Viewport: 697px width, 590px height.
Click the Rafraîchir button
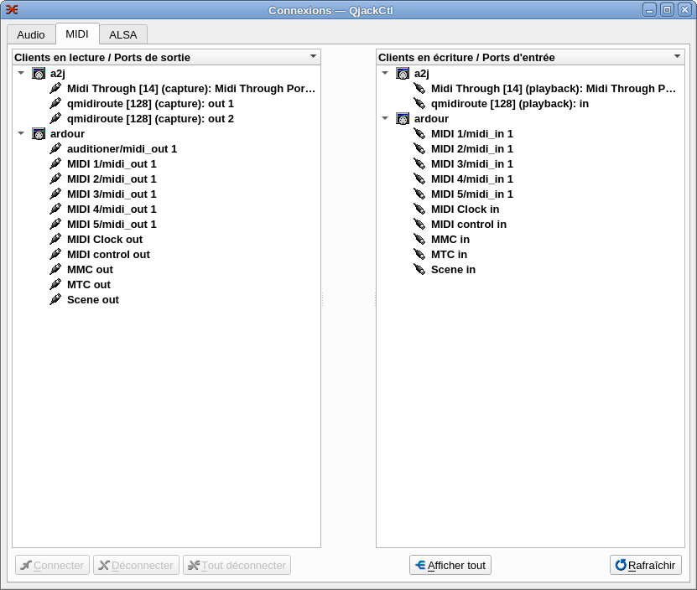[x=646, y=565]
